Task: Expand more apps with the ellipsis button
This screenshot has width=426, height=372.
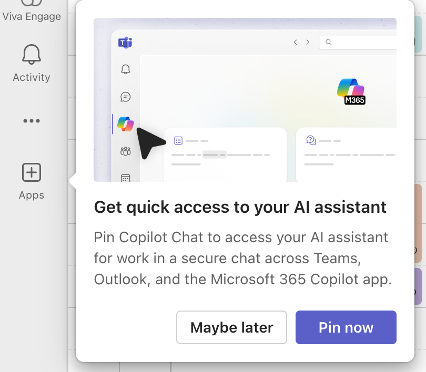Action: [31, 121]
